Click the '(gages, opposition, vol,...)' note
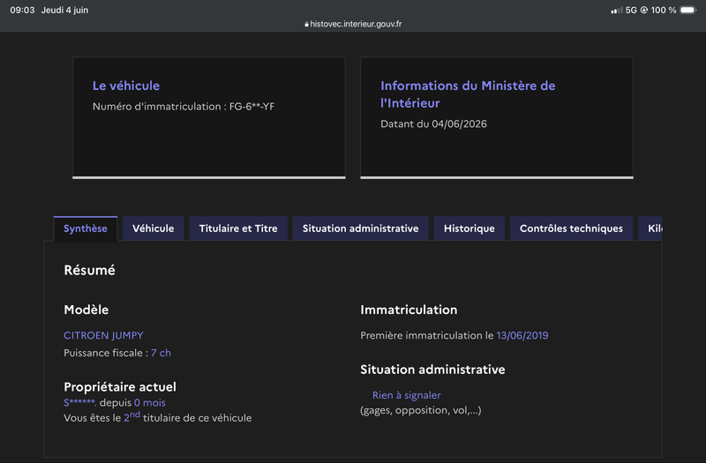Viewport: 706px width, 463px height. pos(421,410)
